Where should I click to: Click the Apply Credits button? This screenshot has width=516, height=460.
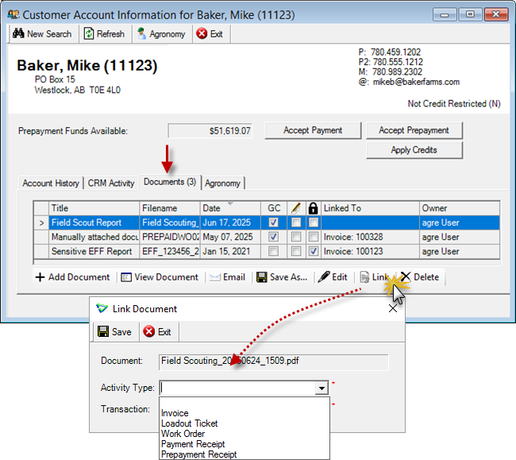pos(414,150)
